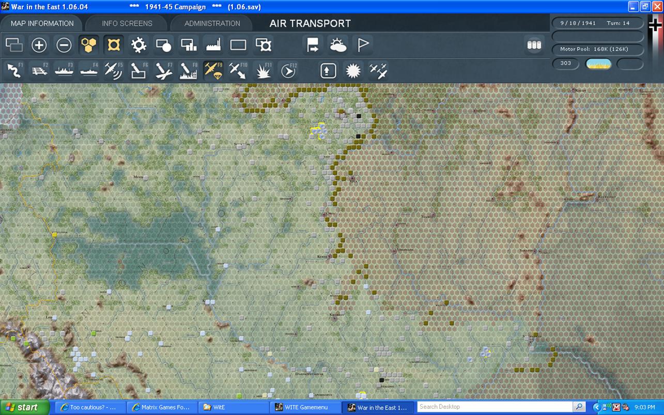The height and width of the screenshot is (415, 664).
Task: Select the F2 rail mode icon
Action: pos(39,70)
